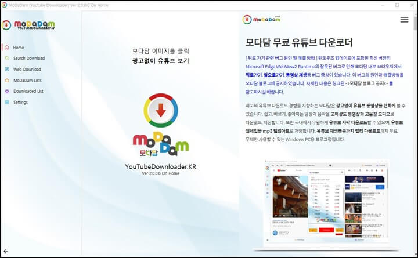Viewport: 418px width, 258px height.
Task: Click the Search Download magnifier icon
Action: point(7,58)
